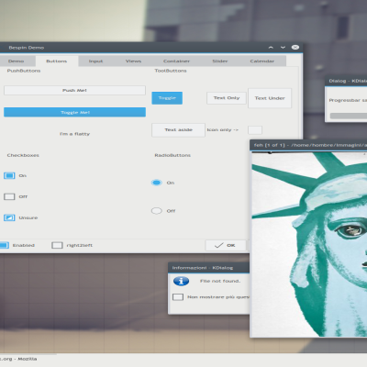Image resolution: width=367 pixels, height=367 pixels.
Task: Click the Mozilla taskbar entry
Action: pos(19,359)
